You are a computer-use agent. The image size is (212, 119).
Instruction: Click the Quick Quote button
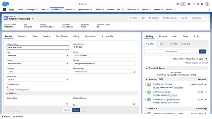[x=197, y=18]
